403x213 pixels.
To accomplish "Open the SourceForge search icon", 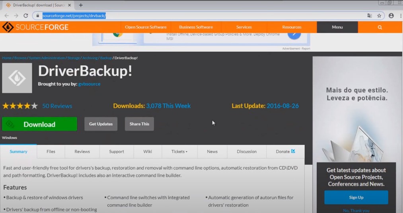I will (x=380, y=27).
